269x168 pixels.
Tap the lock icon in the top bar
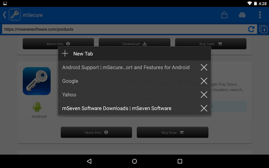pos(224,15)
